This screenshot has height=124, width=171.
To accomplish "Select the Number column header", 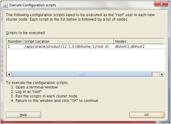I will click(x=15, y=41).
